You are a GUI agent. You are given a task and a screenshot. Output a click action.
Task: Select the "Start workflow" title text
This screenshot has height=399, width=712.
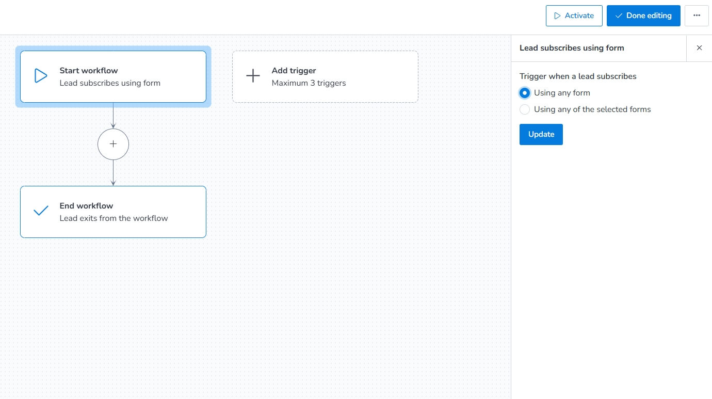(89, 71)
